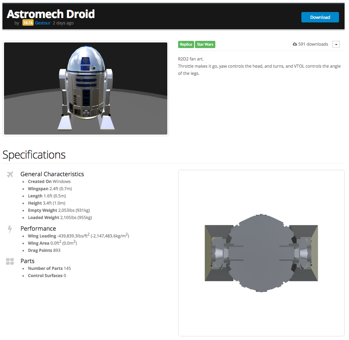This screenshot has width=349, height=340.
Task: Click the Drag Points 893 entry
Action: [x=44, y=251]
